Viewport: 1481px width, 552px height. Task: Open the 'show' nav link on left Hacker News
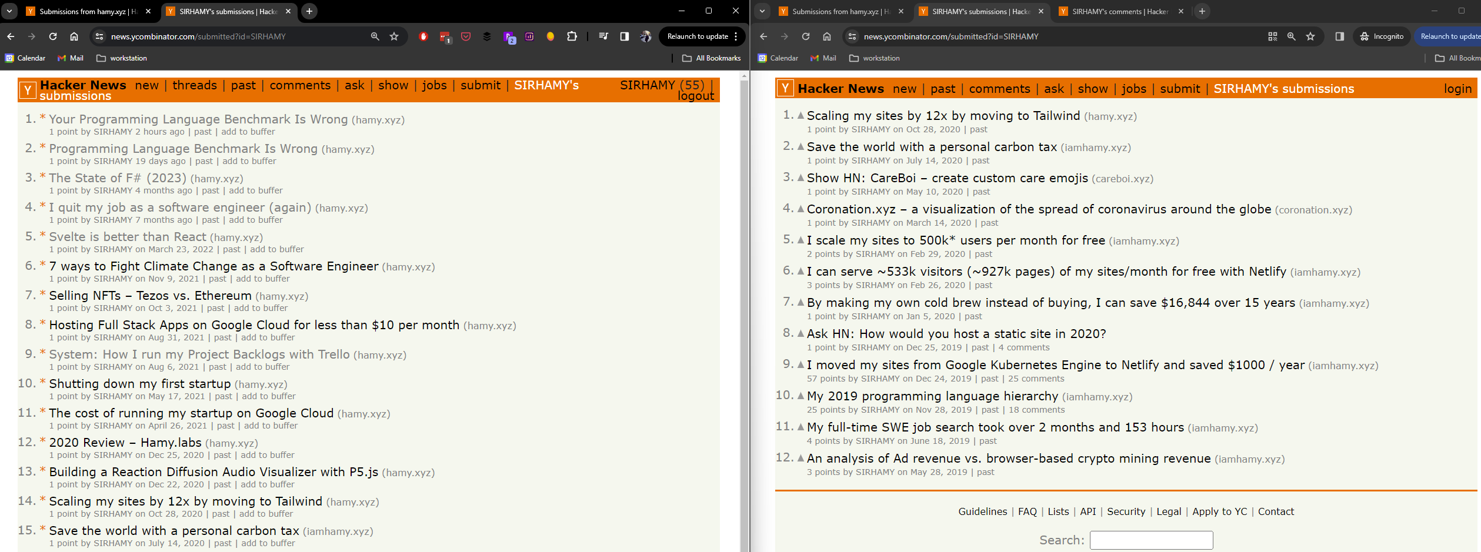393,85
